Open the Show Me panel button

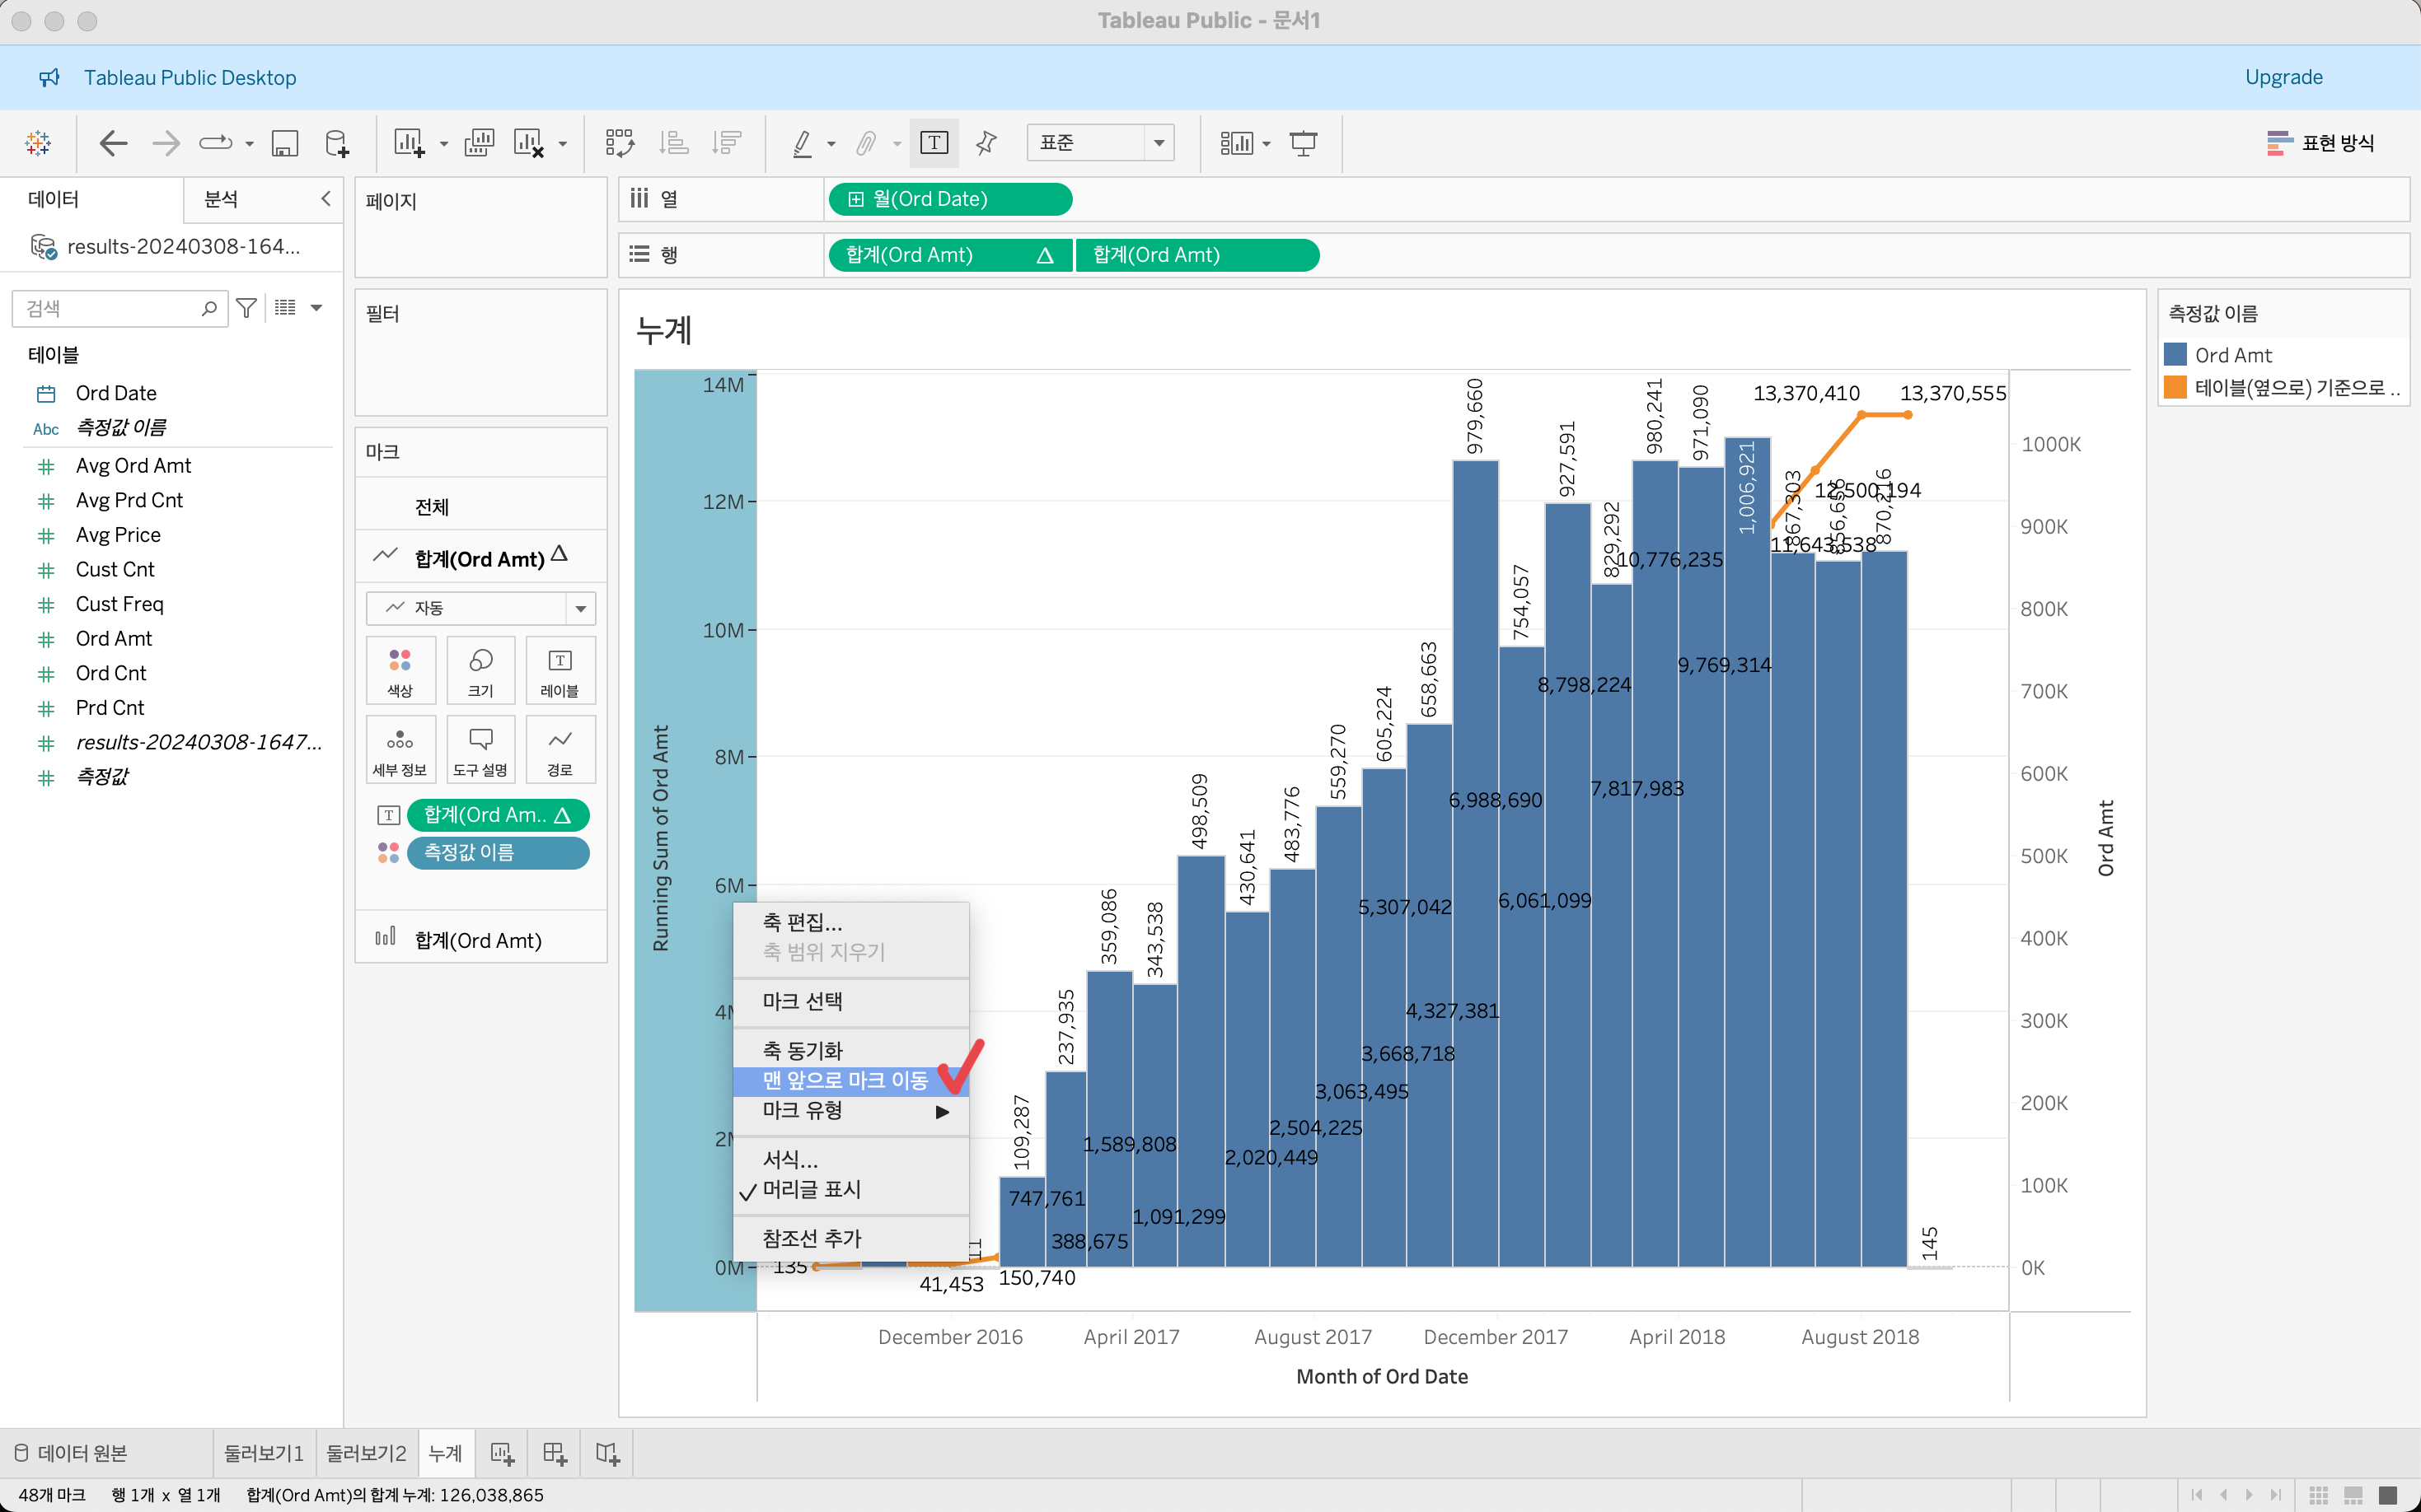[2320, 143]
